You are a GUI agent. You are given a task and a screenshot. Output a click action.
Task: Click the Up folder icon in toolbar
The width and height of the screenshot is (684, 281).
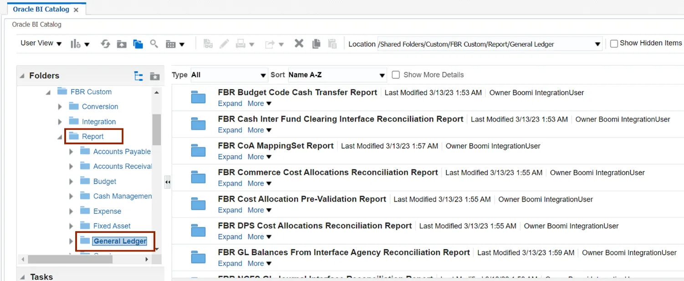pos(122,44)
